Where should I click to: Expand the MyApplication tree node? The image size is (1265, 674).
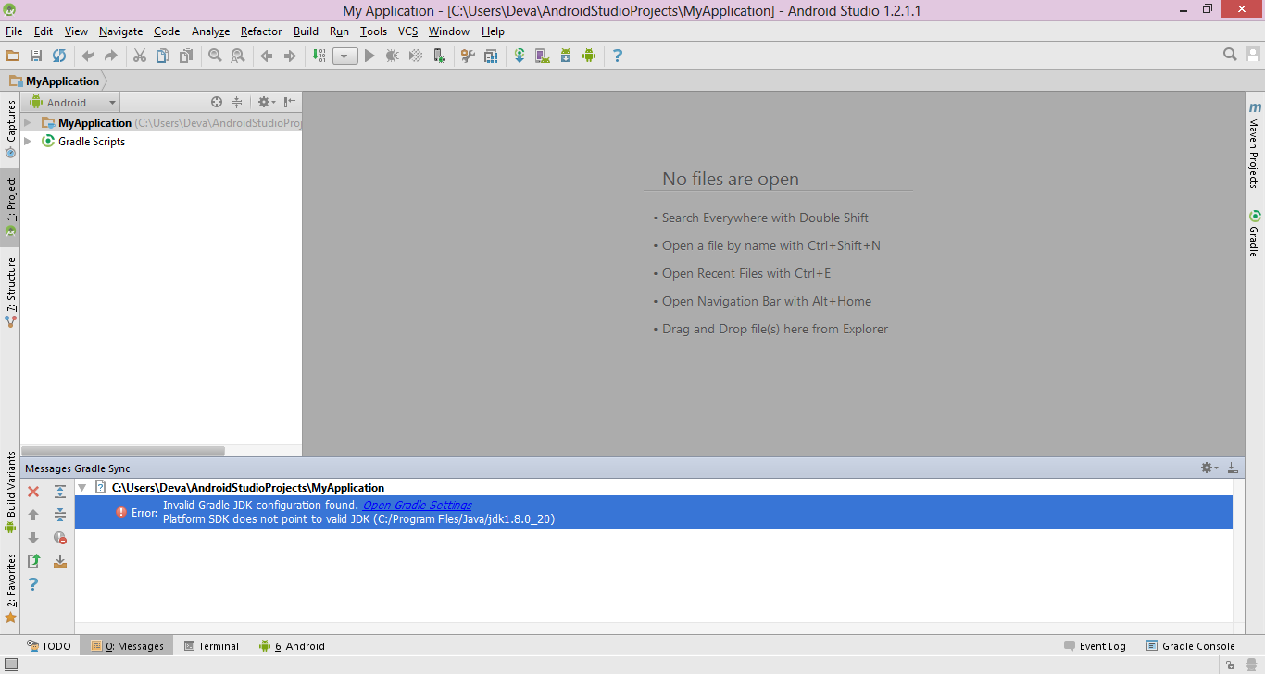[x=28, y=122]
